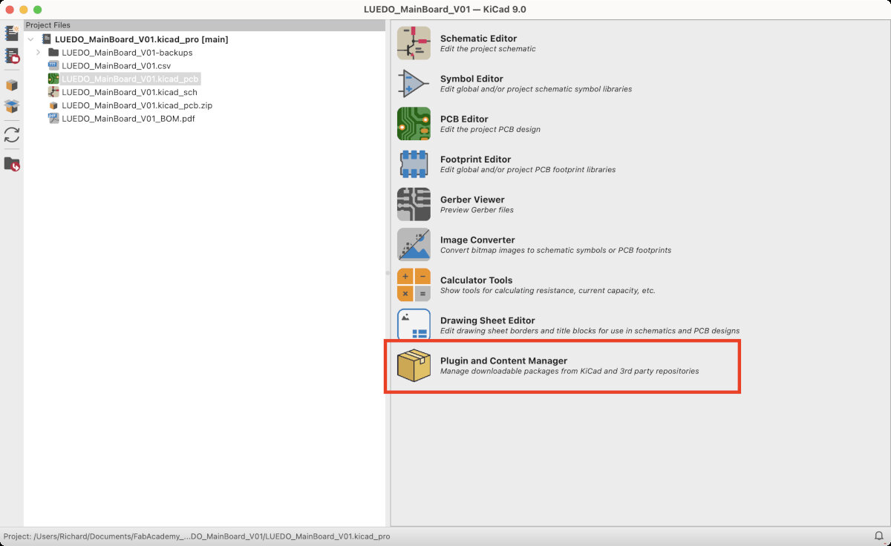Click the schematic file icon in the tree
The width and height of the screenshot is (891, 546).
(x=53, y=92)
